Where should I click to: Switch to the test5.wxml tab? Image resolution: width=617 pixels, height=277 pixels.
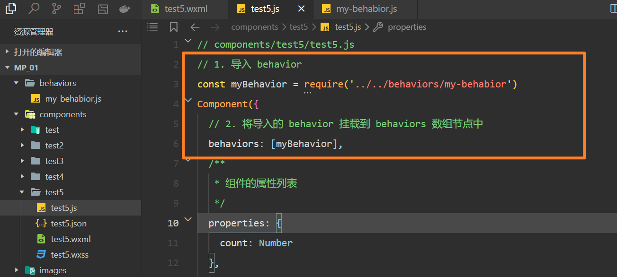pyautogui.click(x=184, y=9)
